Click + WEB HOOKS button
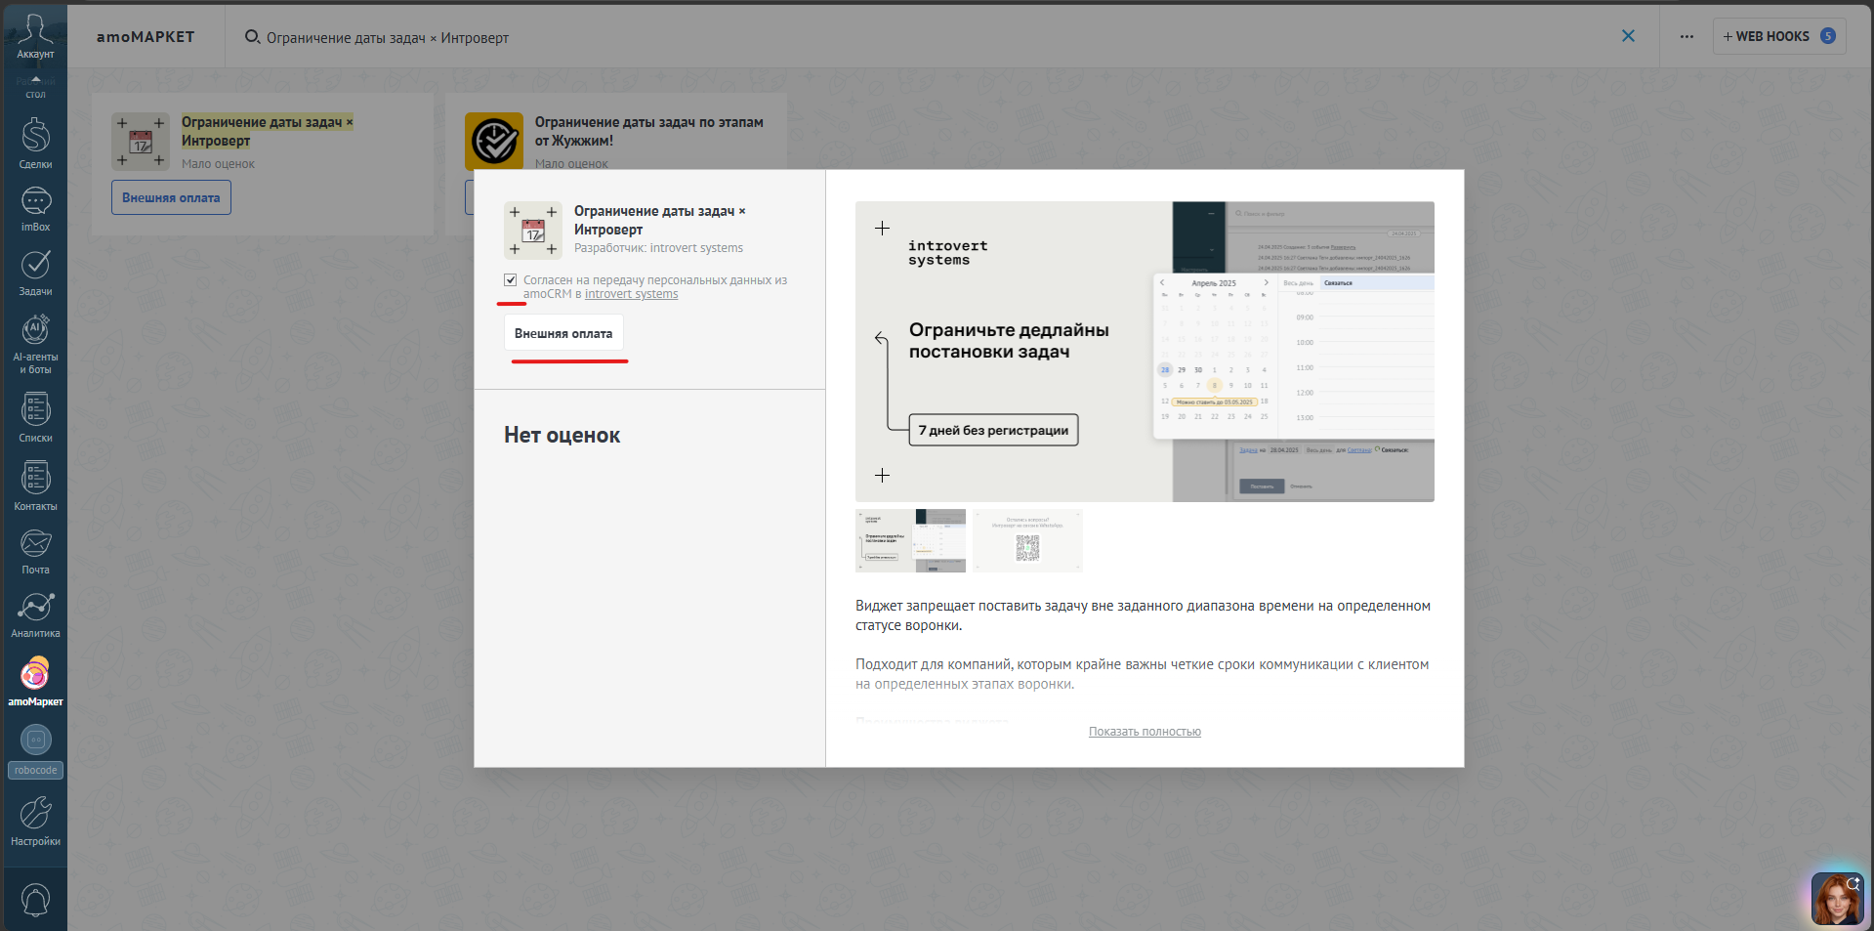The height and width of the screenshot is (931, 1874). tap(1778, 36)
